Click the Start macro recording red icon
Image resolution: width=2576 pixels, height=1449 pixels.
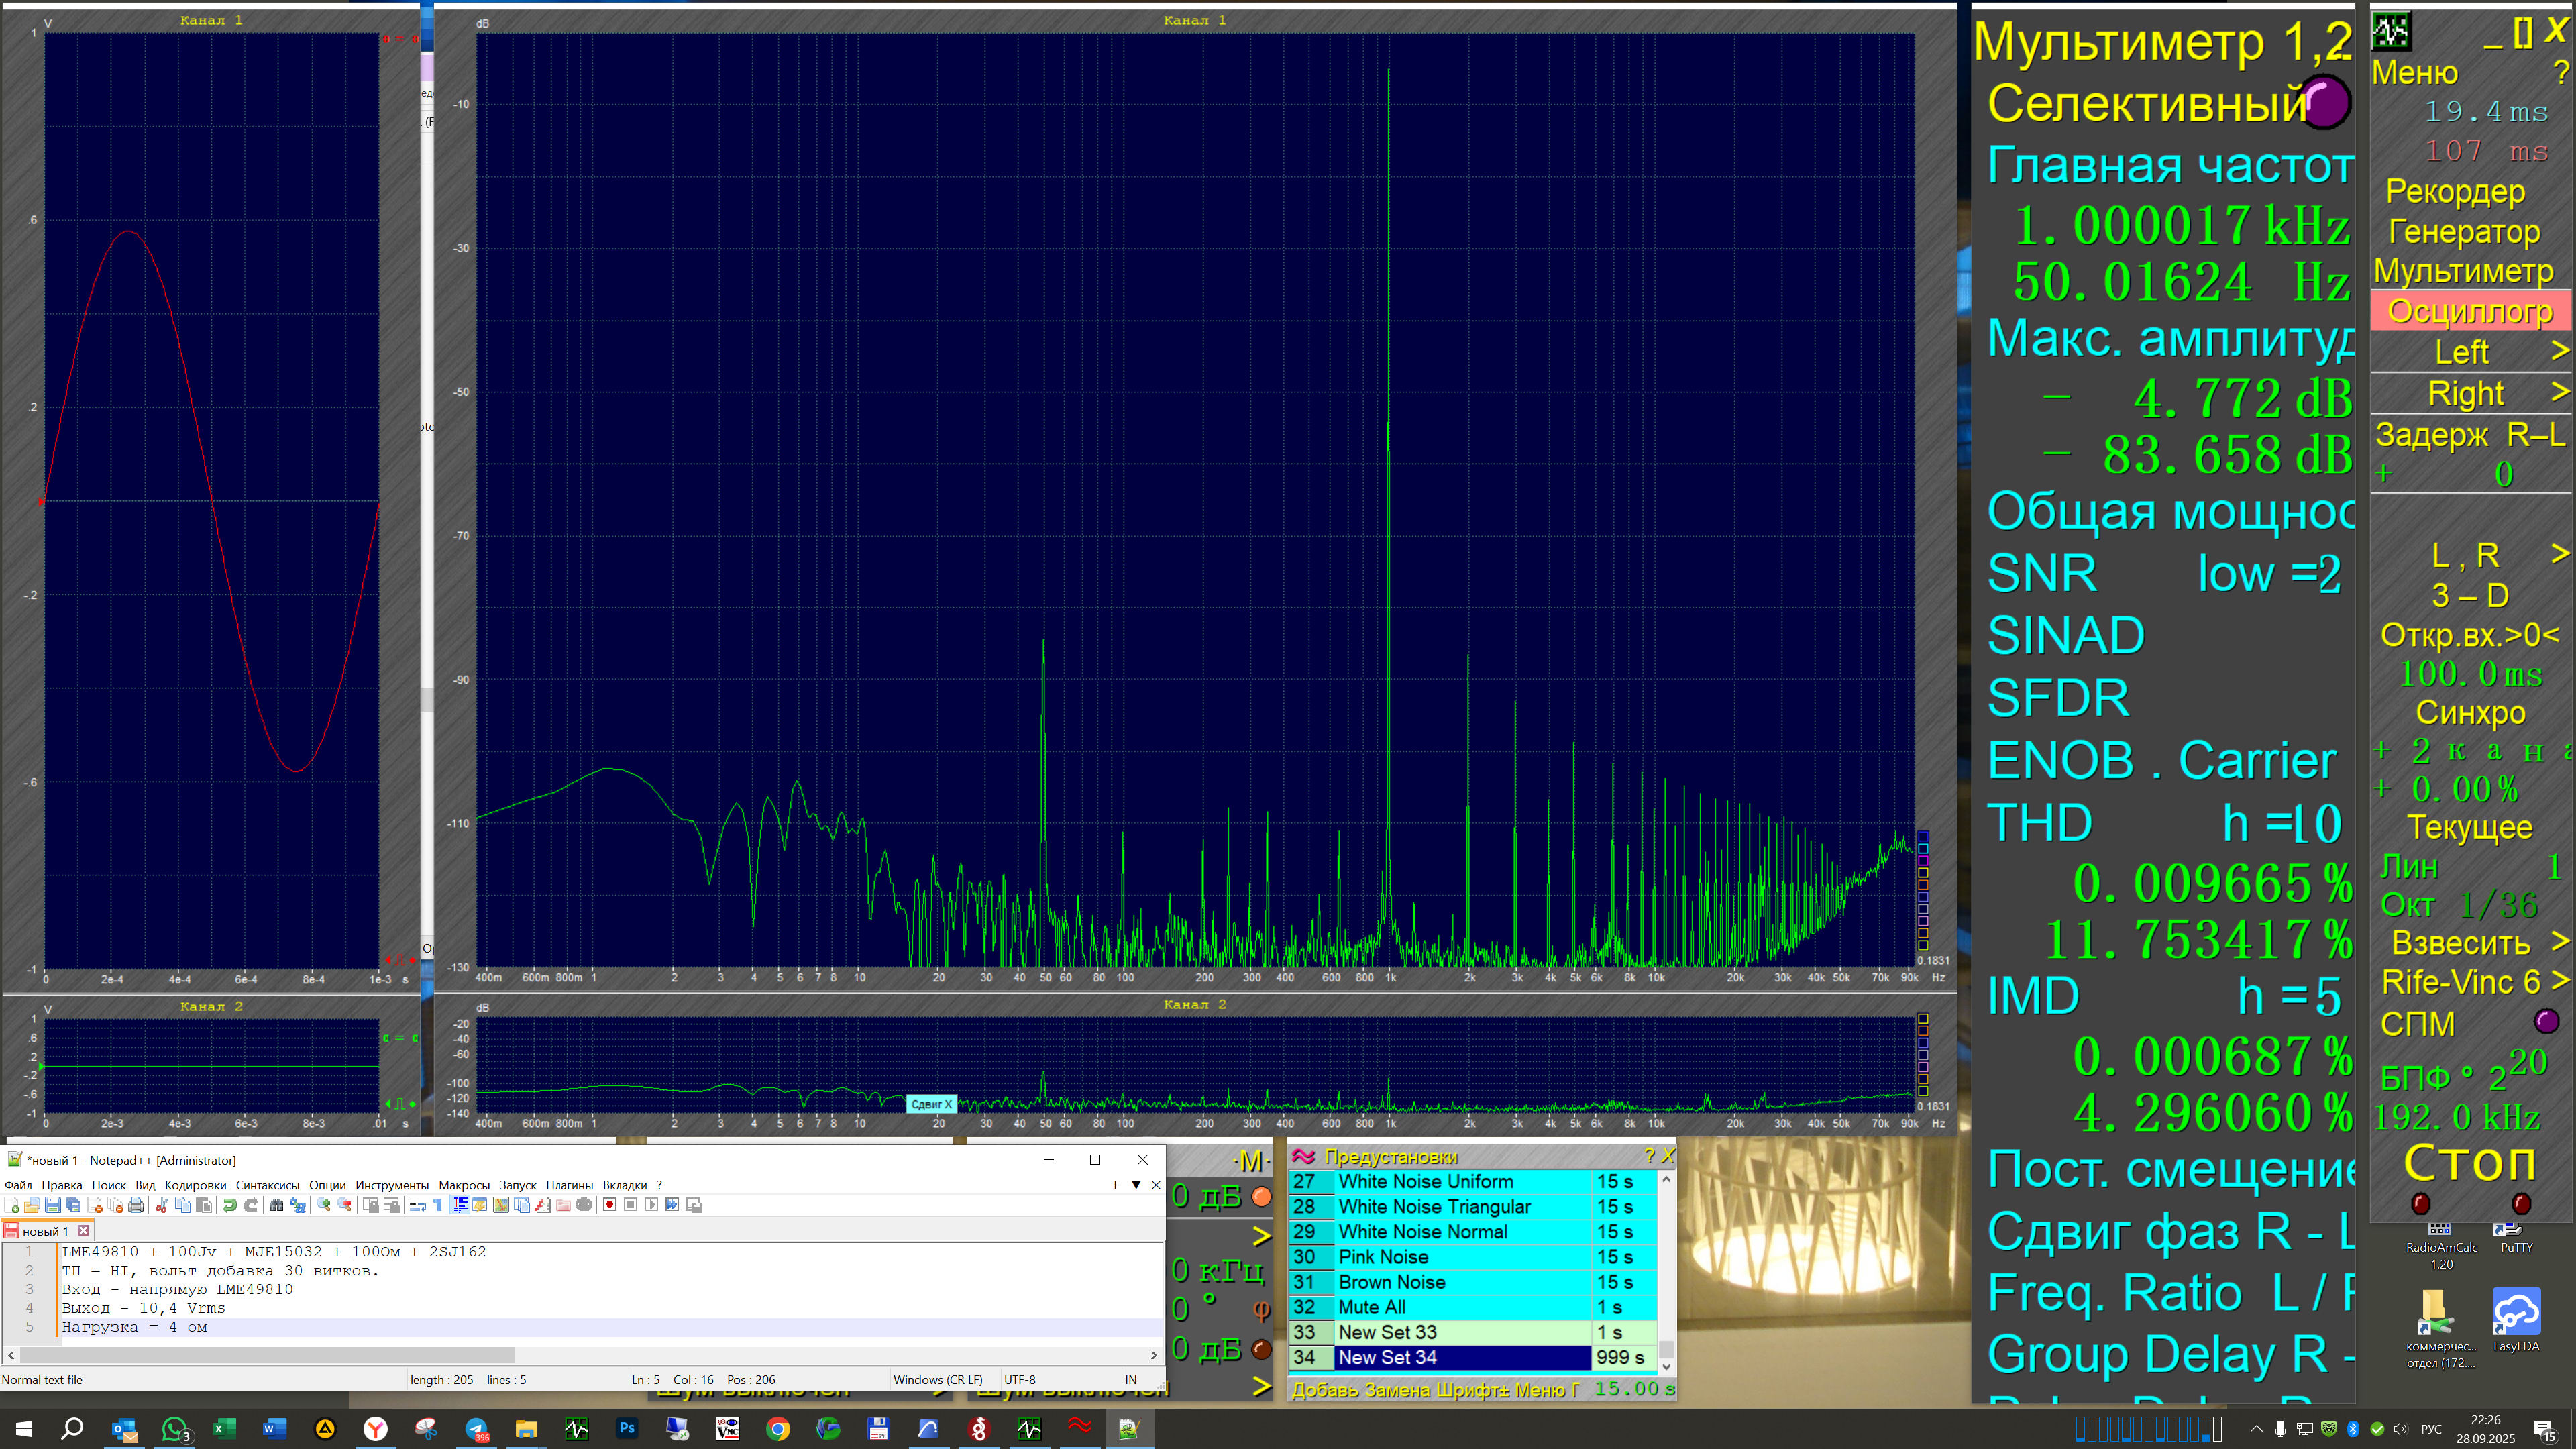tap(609, 1205)
